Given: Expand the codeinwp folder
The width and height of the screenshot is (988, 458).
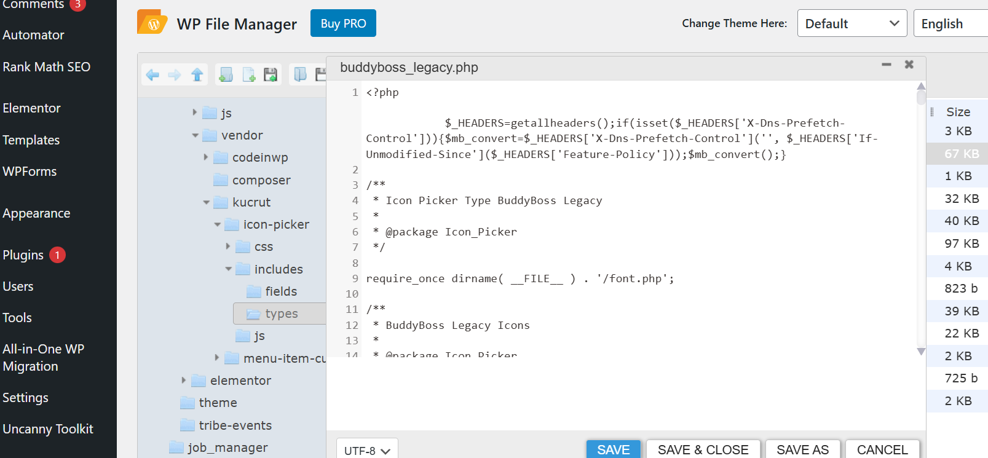Looking at the screenshot, I should click(206, 157).
